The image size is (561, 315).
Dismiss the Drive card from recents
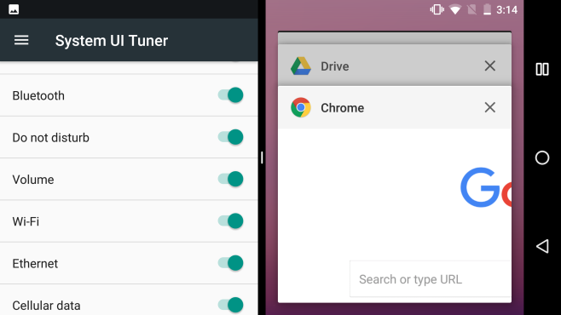pos(489,66)
